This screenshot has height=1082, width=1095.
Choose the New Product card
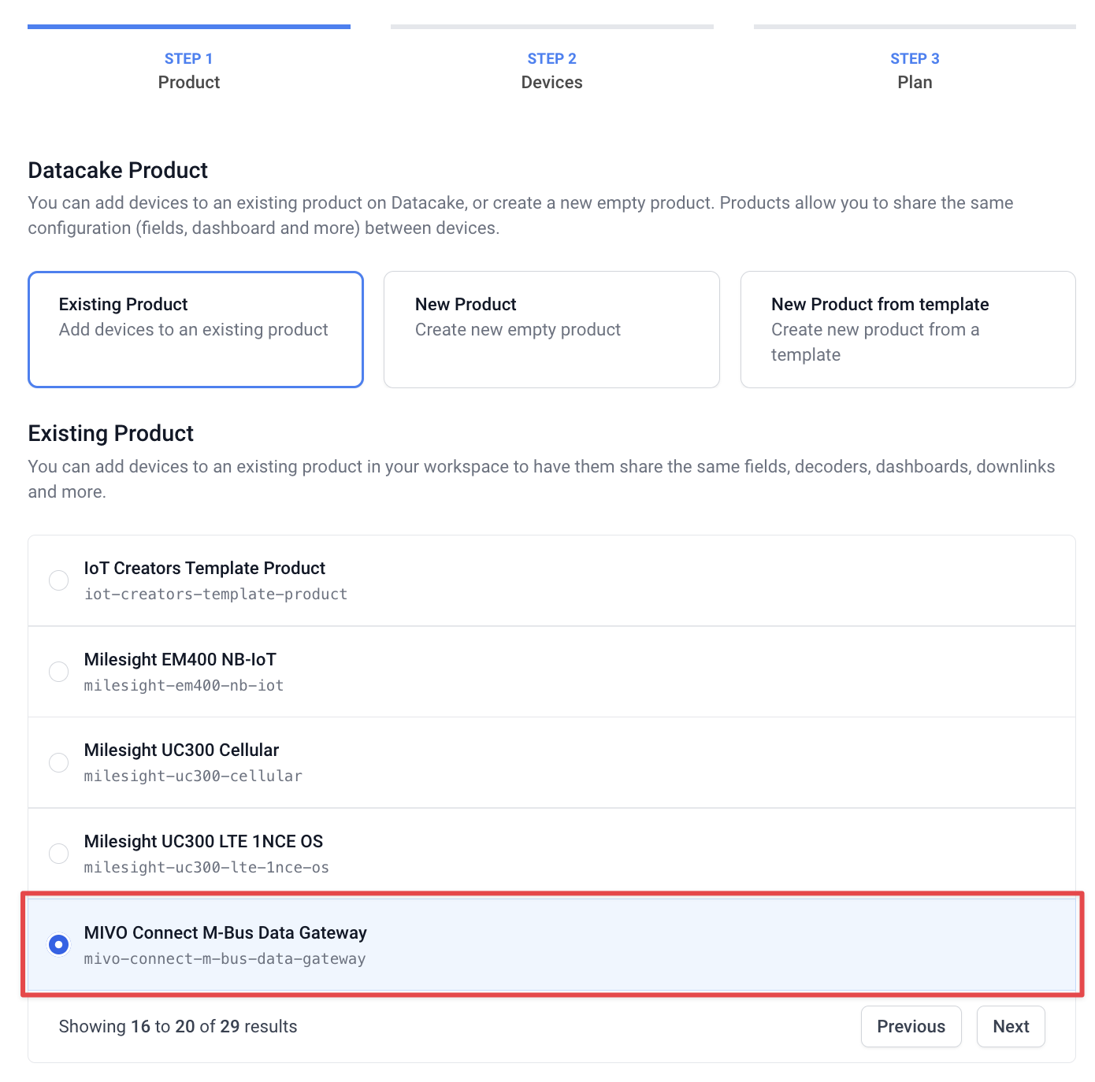click(551, 329)
